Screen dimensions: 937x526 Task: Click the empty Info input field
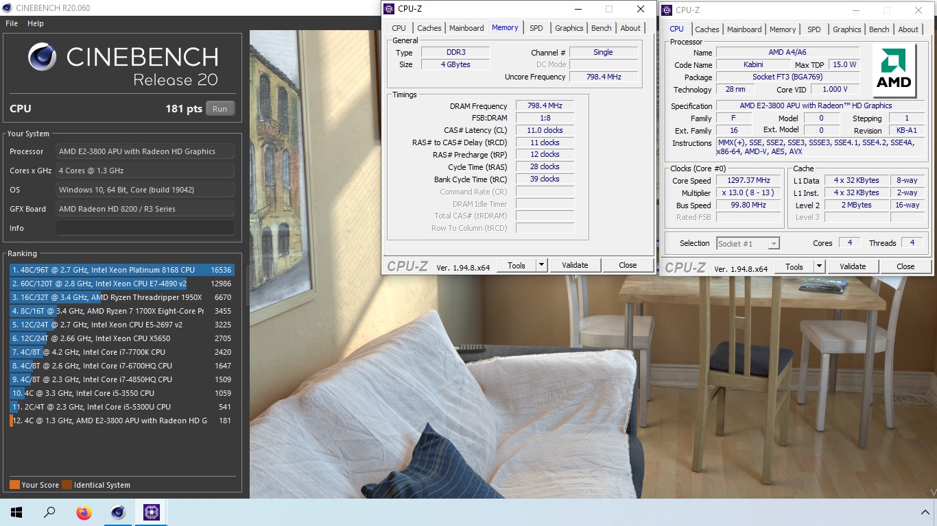click(145, 228)
